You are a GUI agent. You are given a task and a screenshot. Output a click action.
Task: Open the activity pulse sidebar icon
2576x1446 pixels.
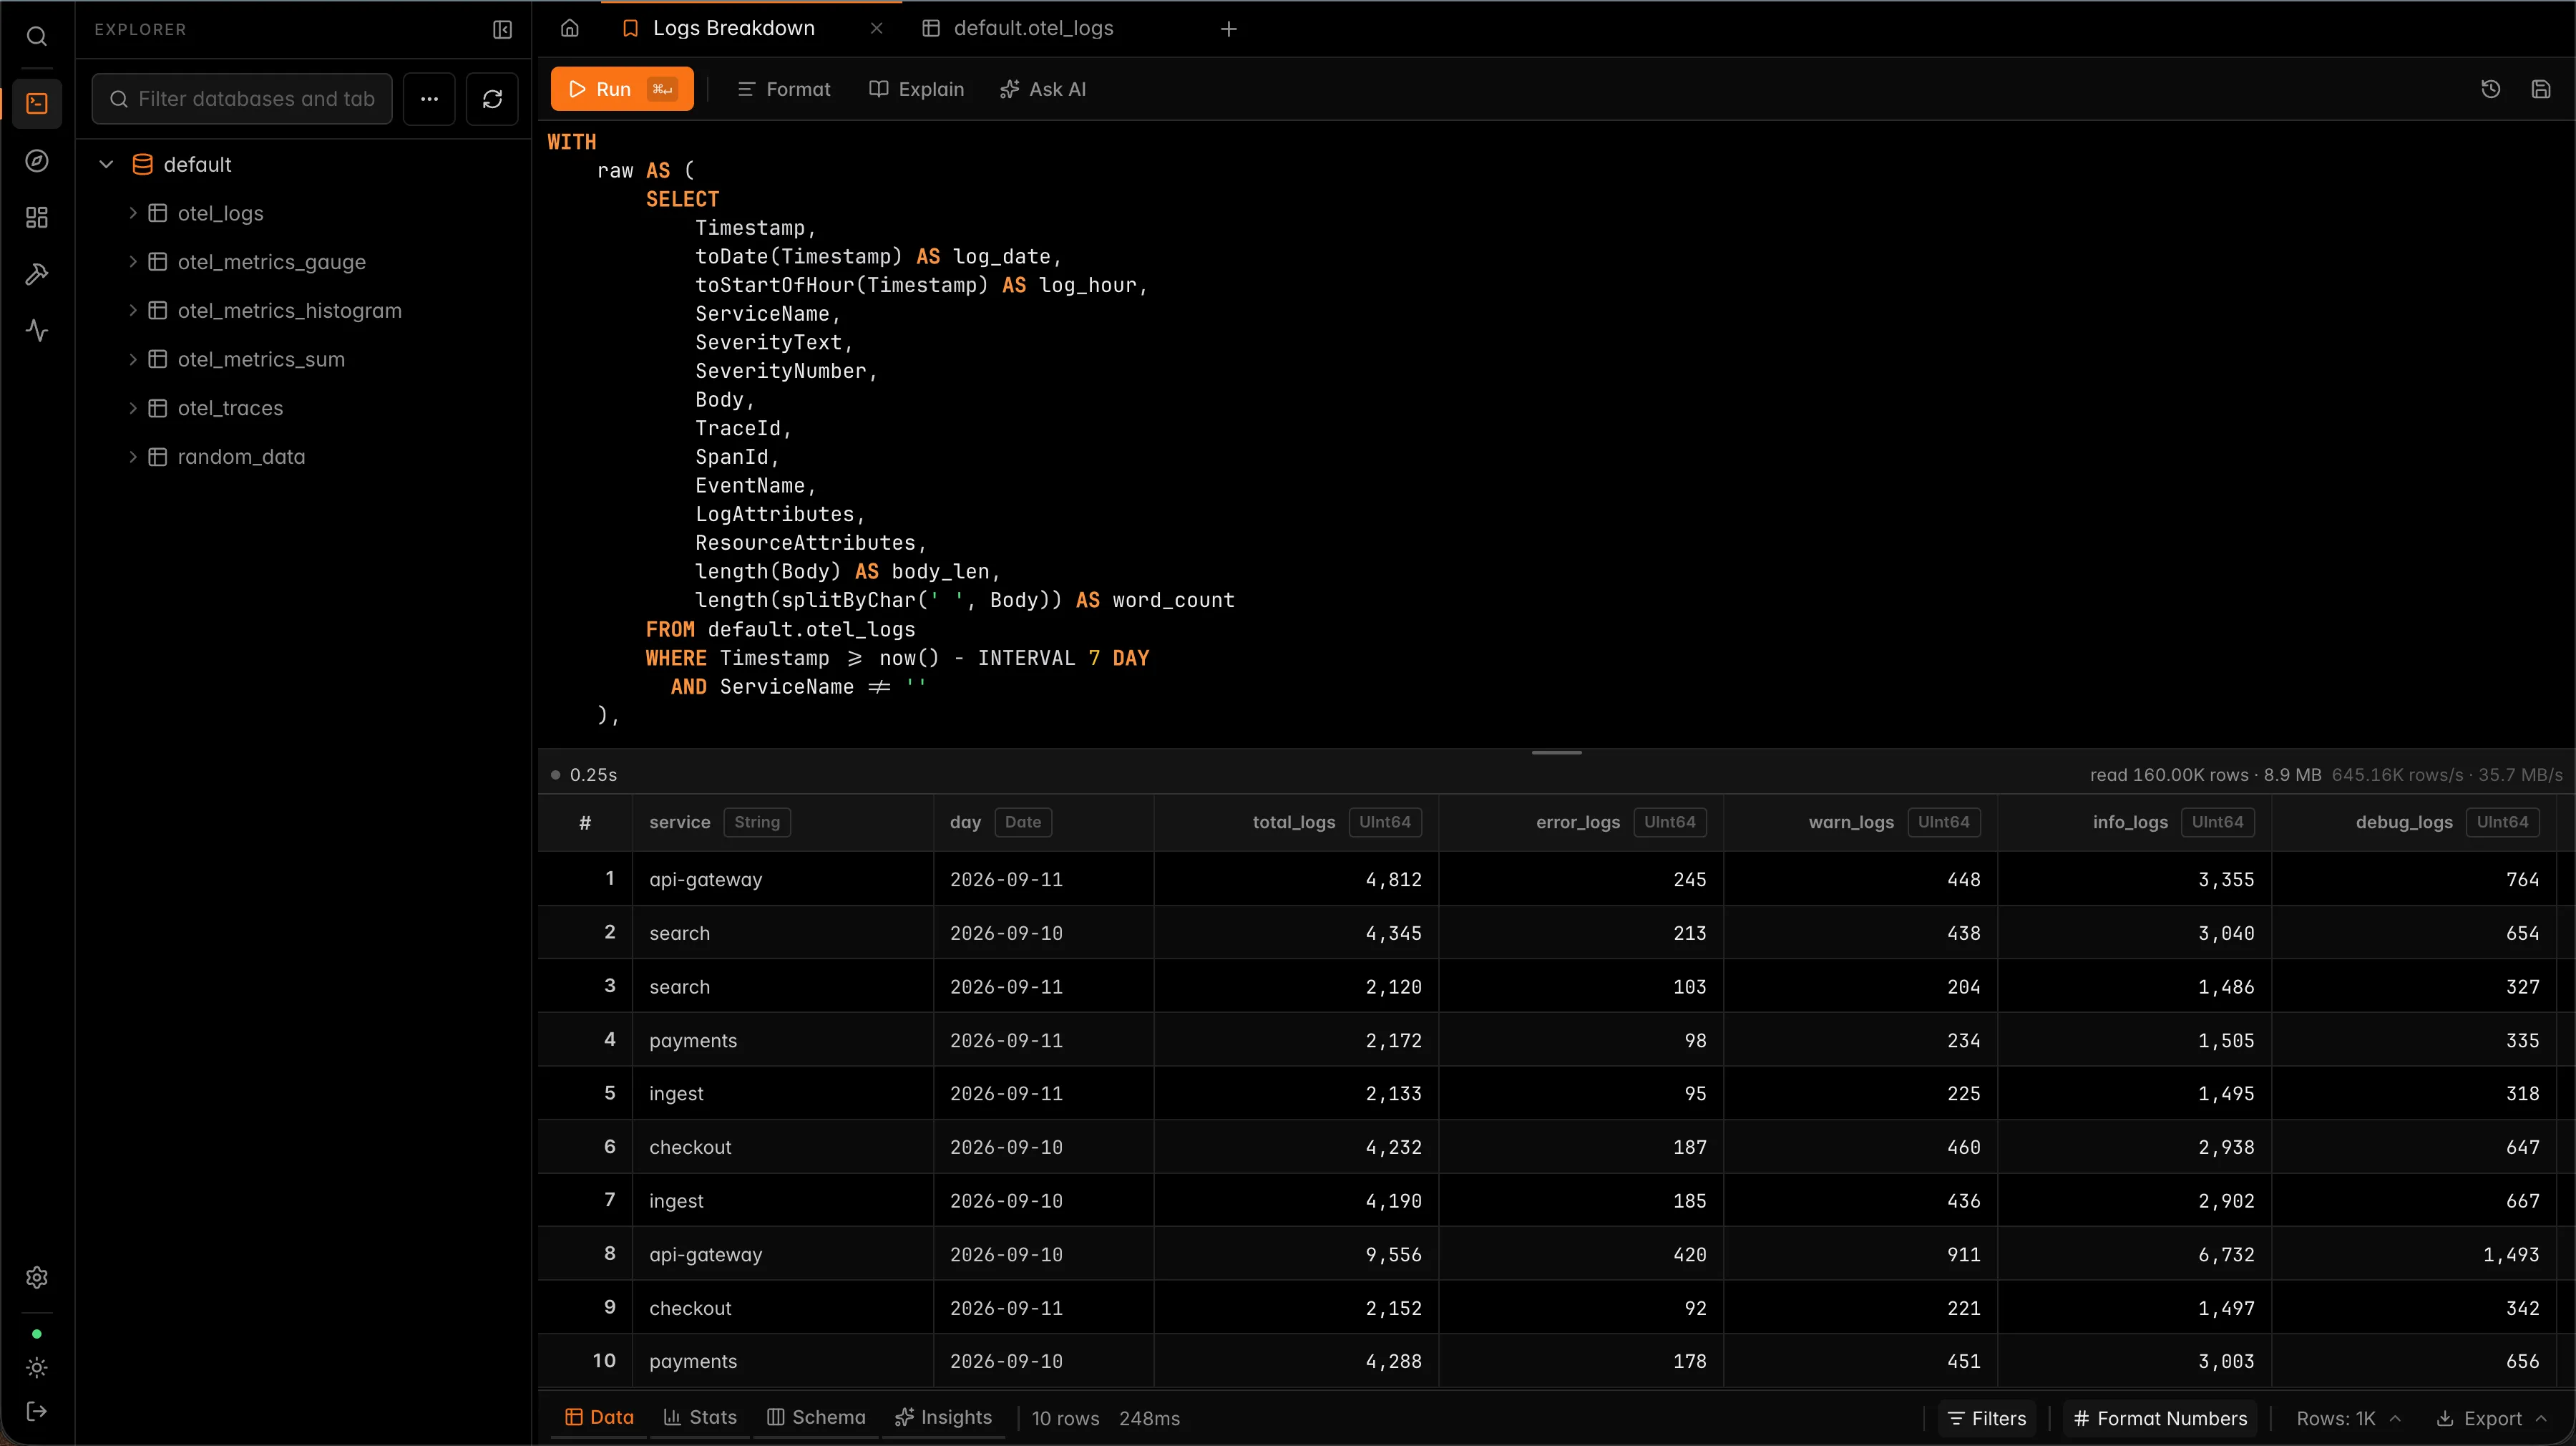37,330
